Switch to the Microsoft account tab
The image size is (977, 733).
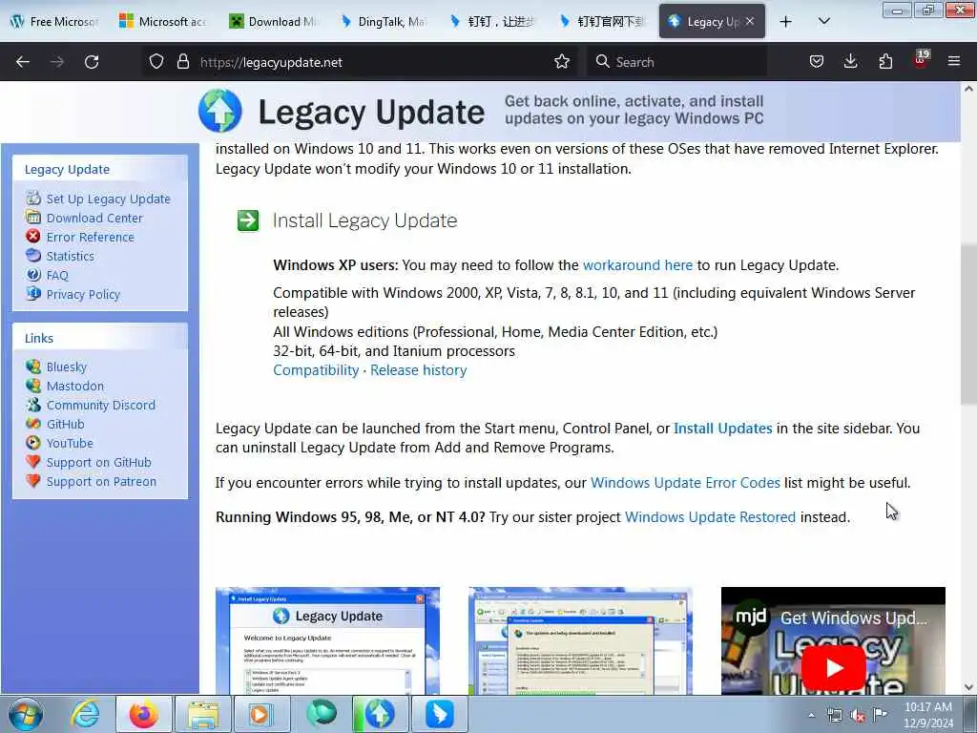(x=163, y=22)
